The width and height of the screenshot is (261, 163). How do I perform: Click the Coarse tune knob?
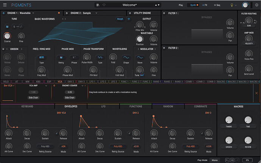[7, 36]
